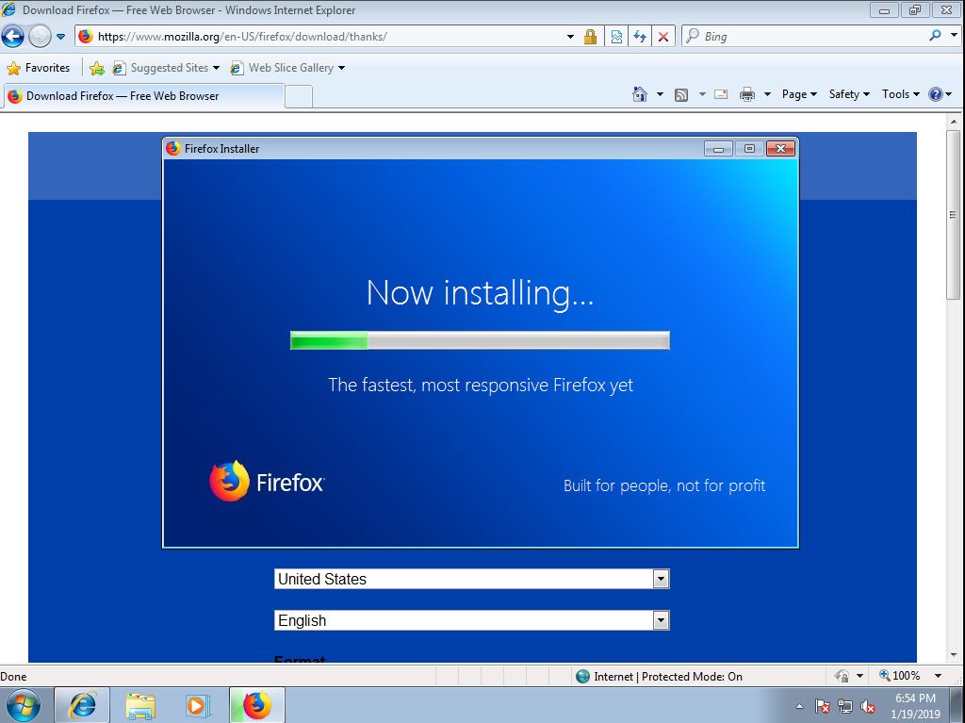Open the United States country dropdown
Image resolution: width=965 pixels, height=723 pixels.
click(471, 579)
